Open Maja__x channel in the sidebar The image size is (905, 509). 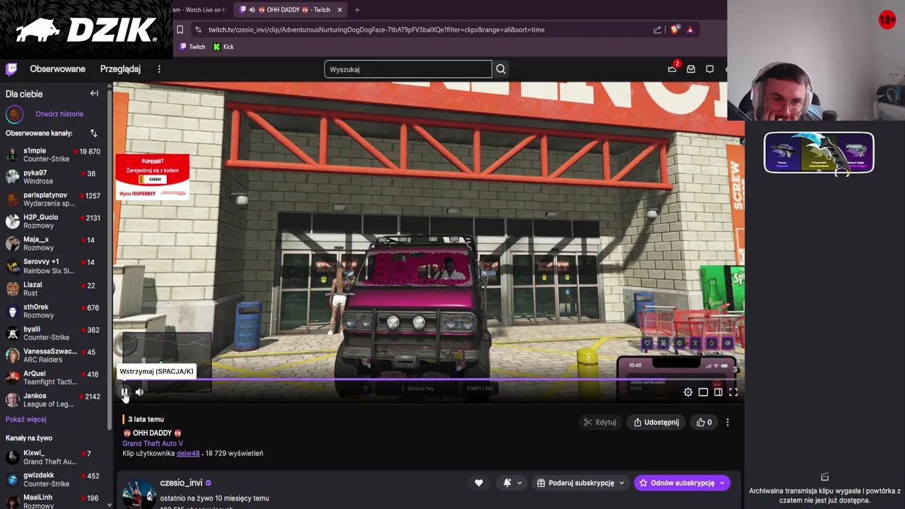tap(54, 244)
